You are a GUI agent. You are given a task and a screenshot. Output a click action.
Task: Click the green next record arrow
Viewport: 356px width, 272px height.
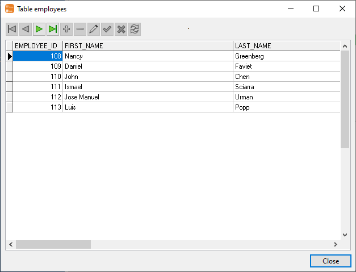39,29
